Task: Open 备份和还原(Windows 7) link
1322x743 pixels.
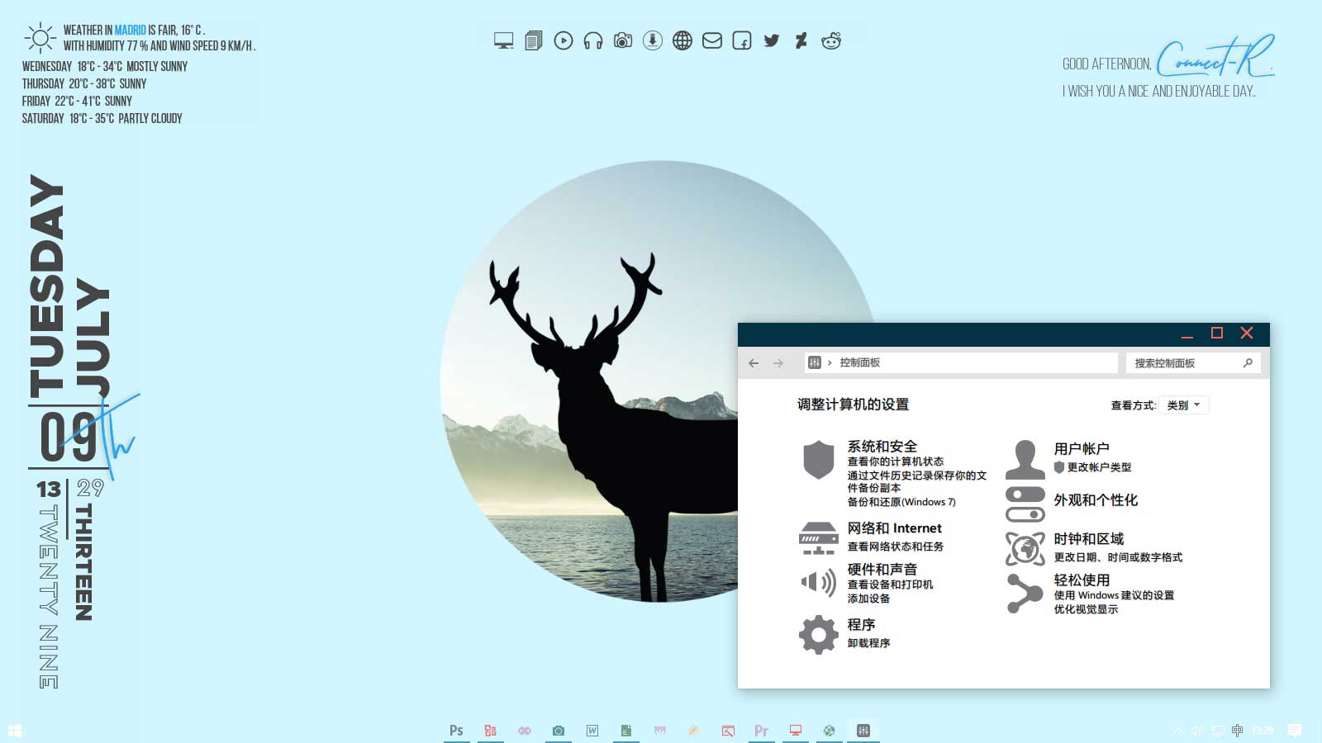Action: tap(901, 502)
